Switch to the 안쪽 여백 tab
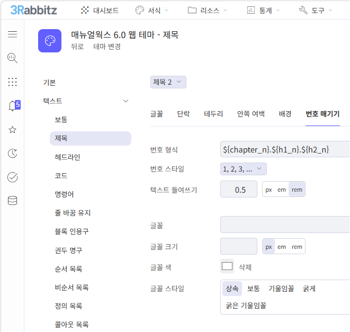The height and width of the screenshot is (332, 350). click(251, 114)
